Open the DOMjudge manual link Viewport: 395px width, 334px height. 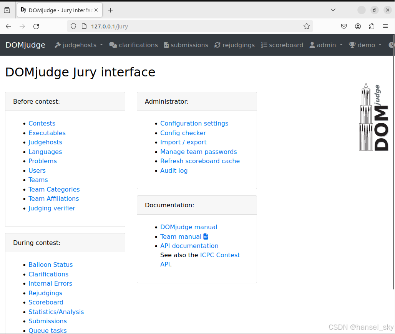pyautogui.click(x=189, y=227)
